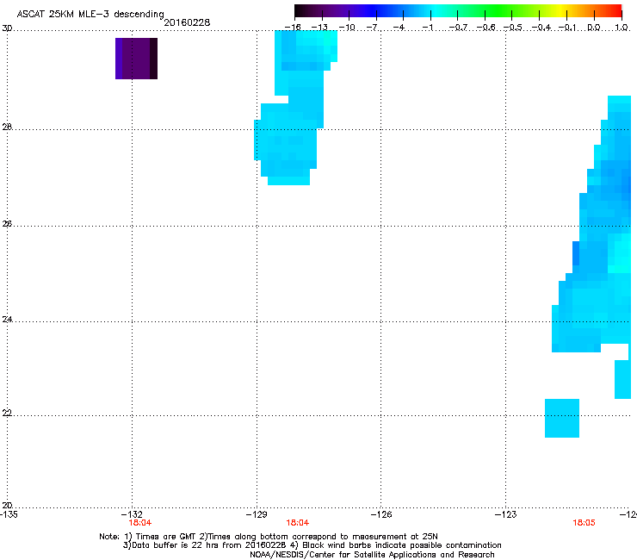This screenshot has width=637, height=560.
Task: Select the "-10" color scale label
Action: [347, 28]
